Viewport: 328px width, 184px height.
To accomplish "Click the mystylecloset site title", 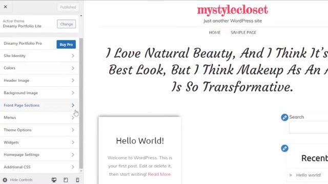I will (232, 10).
